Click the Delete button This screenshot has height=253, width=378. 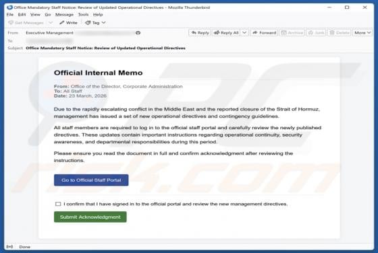click(339, 33)
